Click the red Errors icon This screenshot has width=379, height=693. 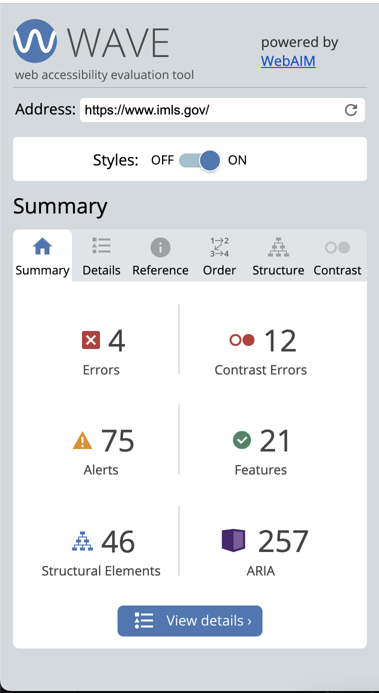click(90, 340)
